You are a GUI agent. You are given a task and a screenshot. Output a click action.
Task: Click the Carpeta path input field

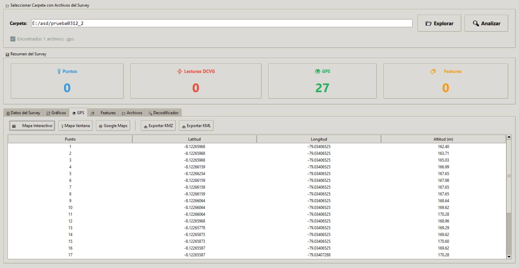tap(221, 23)
